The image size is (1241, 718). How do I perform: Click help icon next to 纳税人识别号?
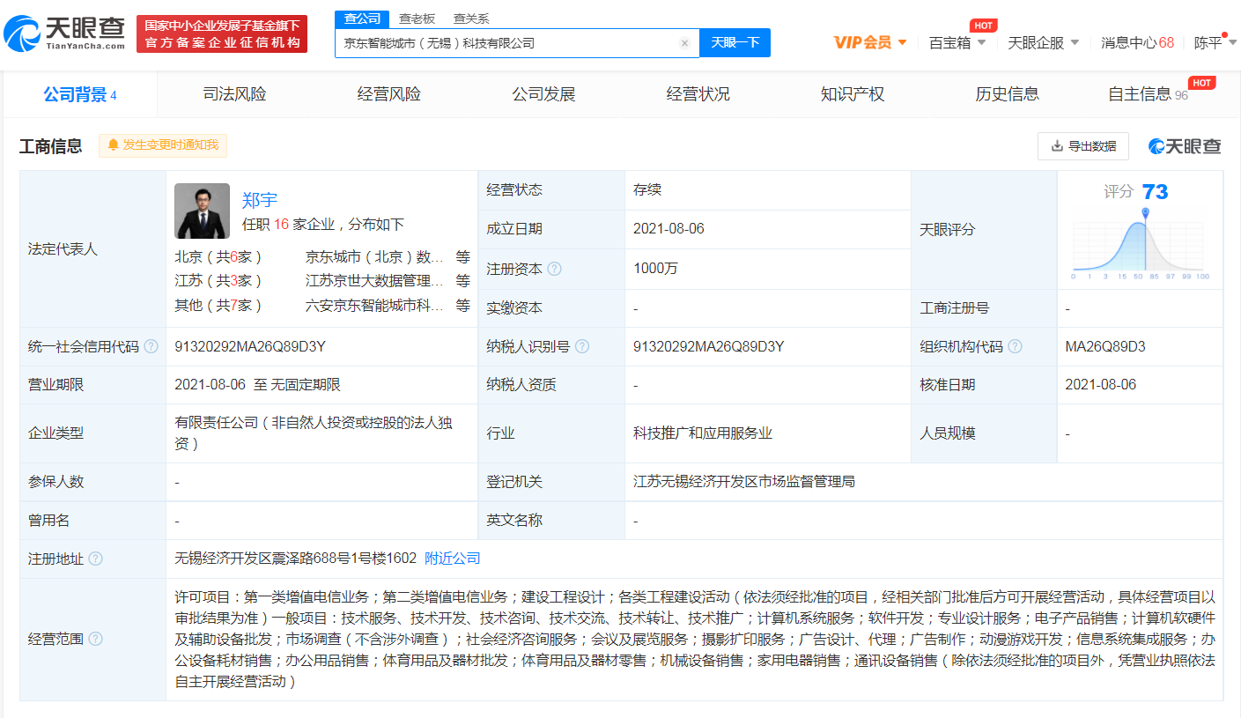581,346
